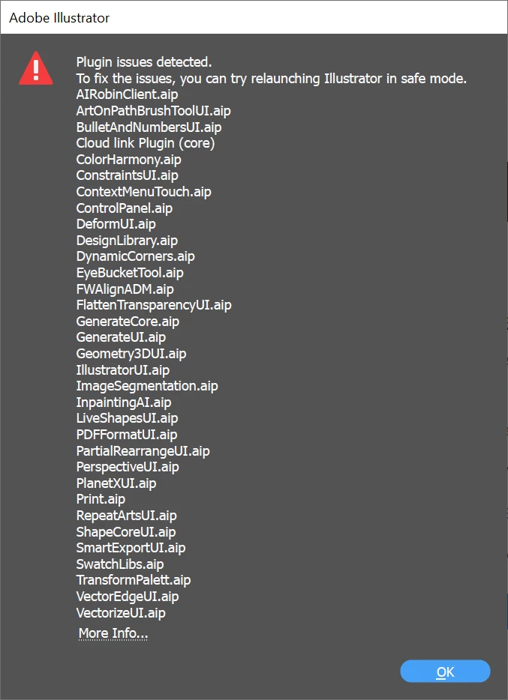Click the 'Plugin issues detected.' message
Image resolution: width=508 pixels, height=700 pixels.
[144, 62]
